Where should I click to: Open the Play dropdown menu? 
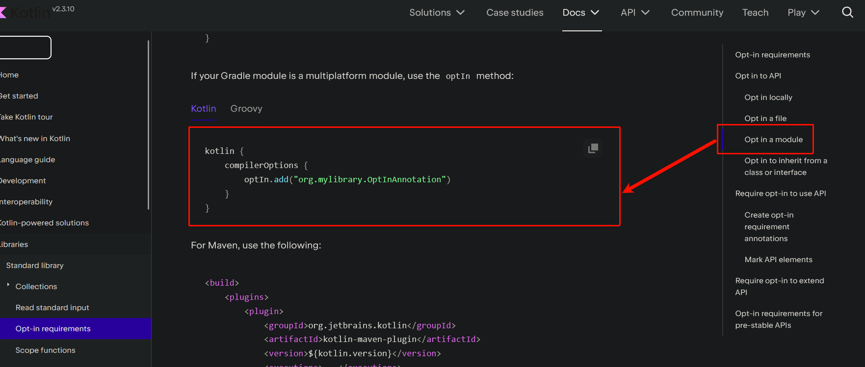coord(803,12)
